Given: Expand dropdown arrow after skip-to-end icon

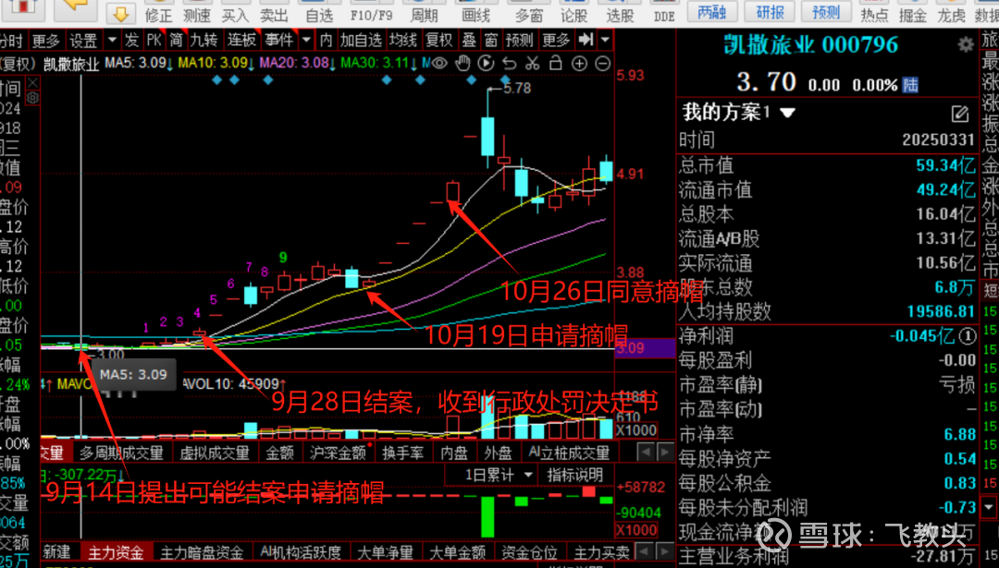Looking at the screenshot, I should (x=605, y=40).
